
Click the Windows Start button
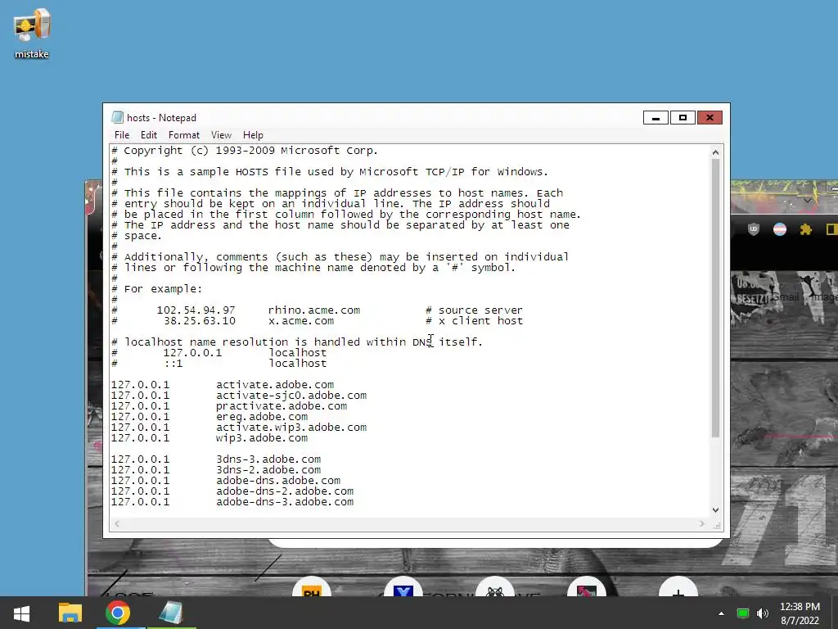(21, 613)
